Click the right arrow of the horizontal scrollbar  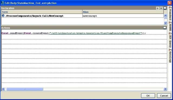(x=165, y=89)
